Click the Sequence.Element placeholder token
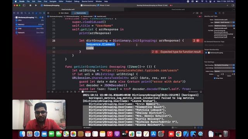The image size is (248, 139). [x=100, y=44]
